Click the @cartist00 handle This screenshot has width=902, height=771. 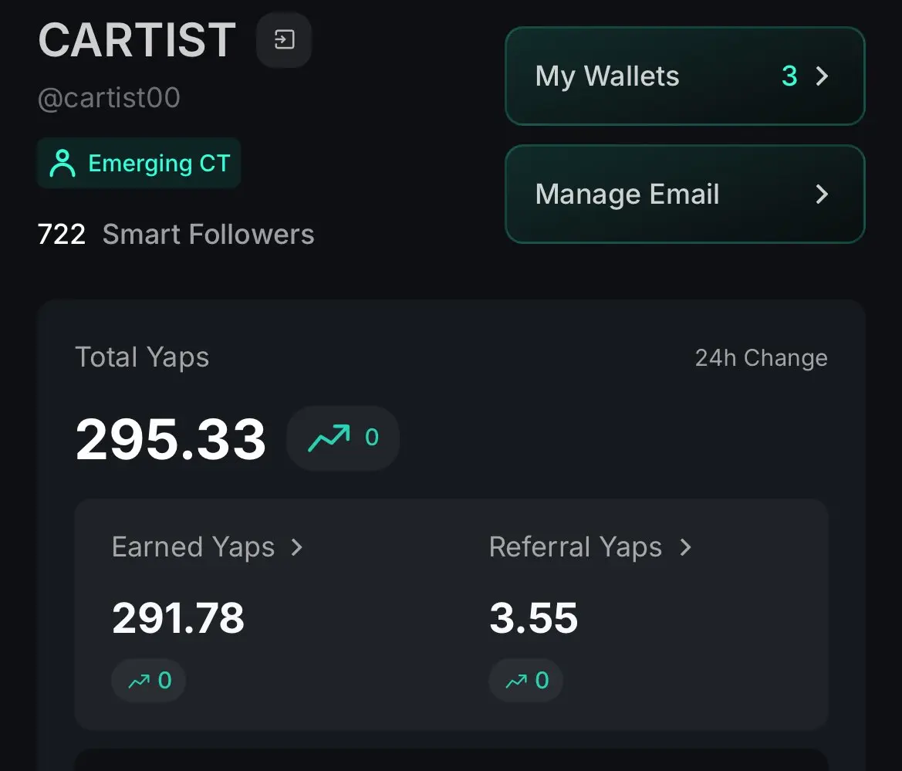click(x=109, y=97)
